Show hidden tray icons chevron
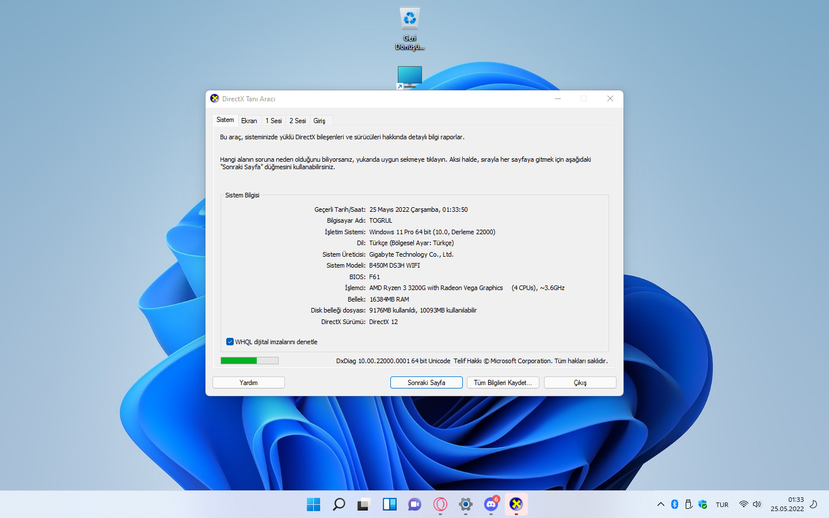The height and width of the screenshot is (518, 829). point(660,504)
